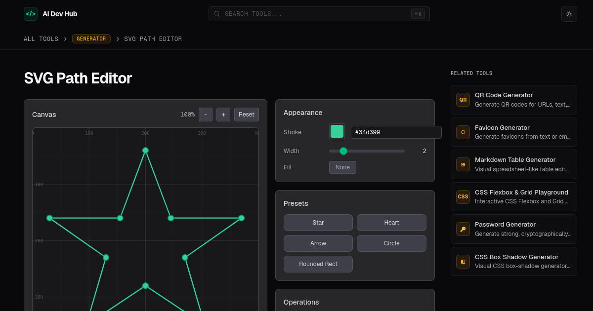Open the CSS Flexbox & Grid Playground icon
The image size is (593, 311).
(463, 197)
